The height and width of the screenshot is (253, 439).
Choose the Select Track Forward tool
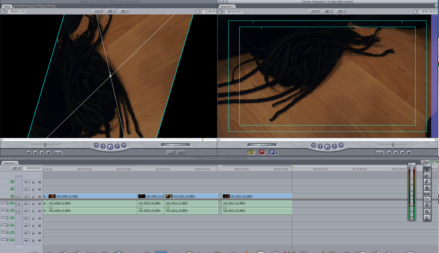tap(427, 181)
